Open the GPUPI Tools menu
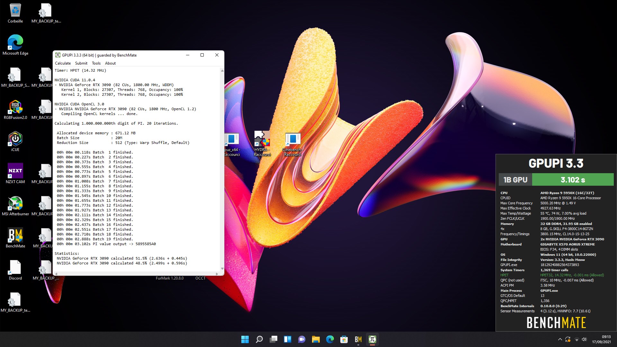Viewport: 617px width, 347px height. click(x=96, y=63)
